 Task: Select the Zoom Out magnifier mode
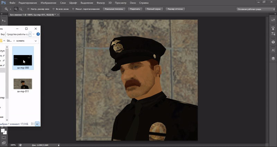pyautogui.click(x=21, y=9)
